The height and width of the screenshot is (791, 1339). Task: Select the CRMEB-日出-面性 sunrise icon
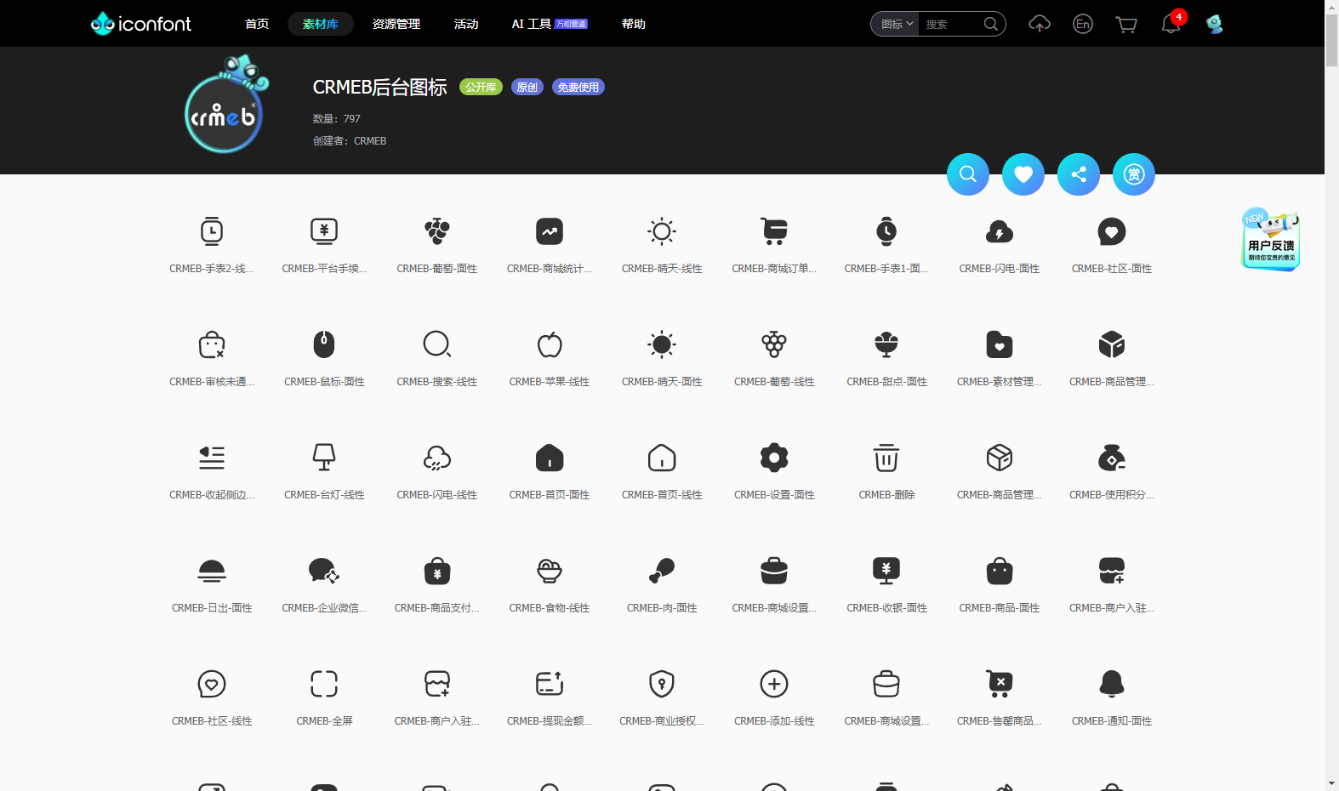(x=212, y=571)
